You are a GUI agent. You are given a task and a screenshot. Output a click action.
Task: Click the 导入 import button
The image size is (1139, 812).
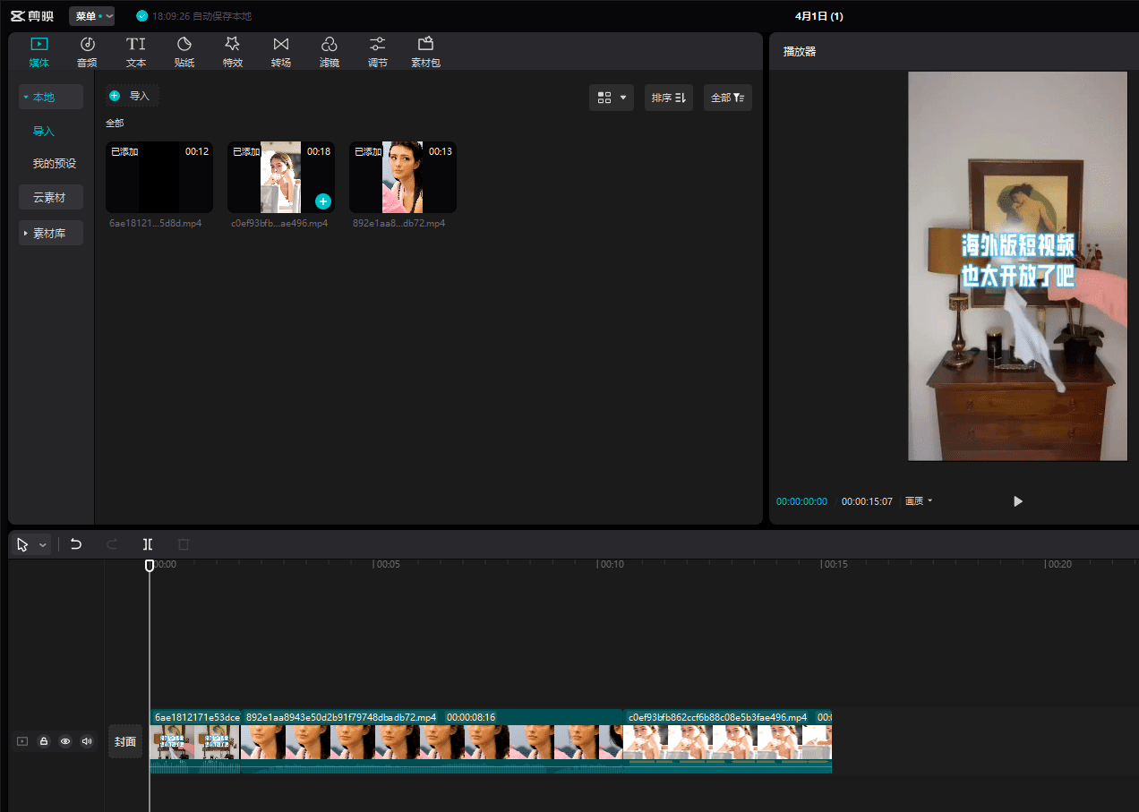132,96
